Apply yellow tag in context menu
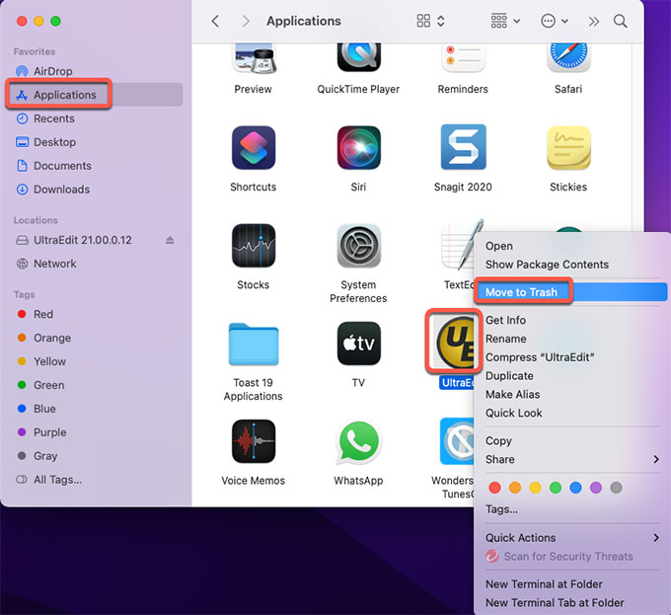Viewport: 671px width, 615px height. (x=535, y=488)
